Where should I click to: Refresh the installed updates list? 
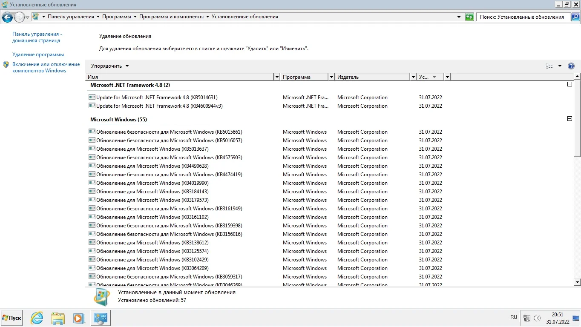[469, 17]
